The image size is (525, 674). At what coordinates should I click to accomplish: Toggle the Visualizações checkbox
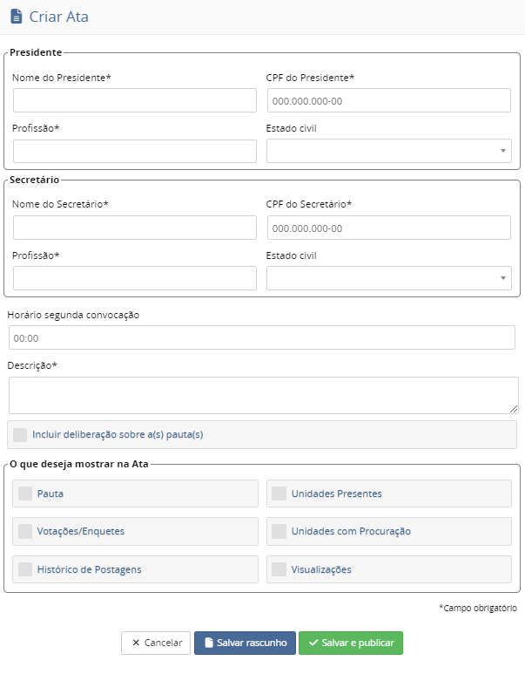tap(279, 569)
